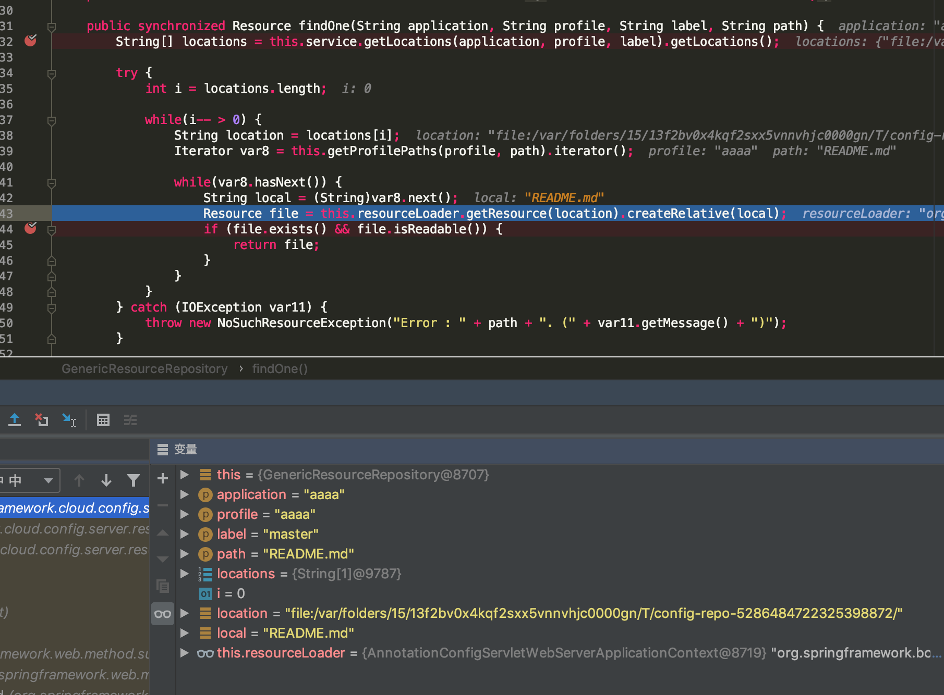Image resolution: width=944 pixels, height=695 pixels.
Task: Fold the catch block on line 49
Action: click(52, 308)
